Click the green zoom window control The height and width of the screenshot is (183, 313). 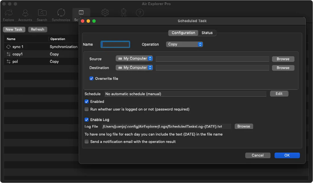94,21
